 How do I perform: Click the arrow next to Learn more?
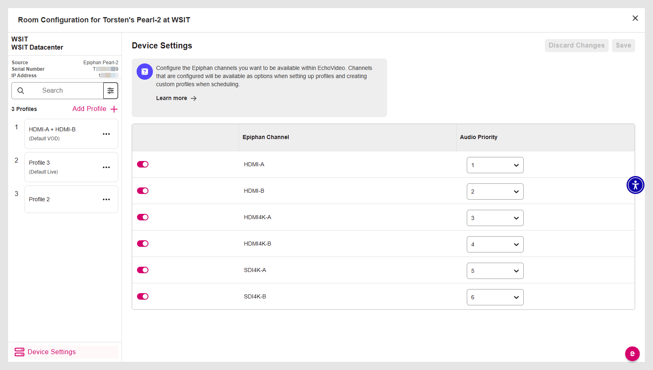coord(194,98)
